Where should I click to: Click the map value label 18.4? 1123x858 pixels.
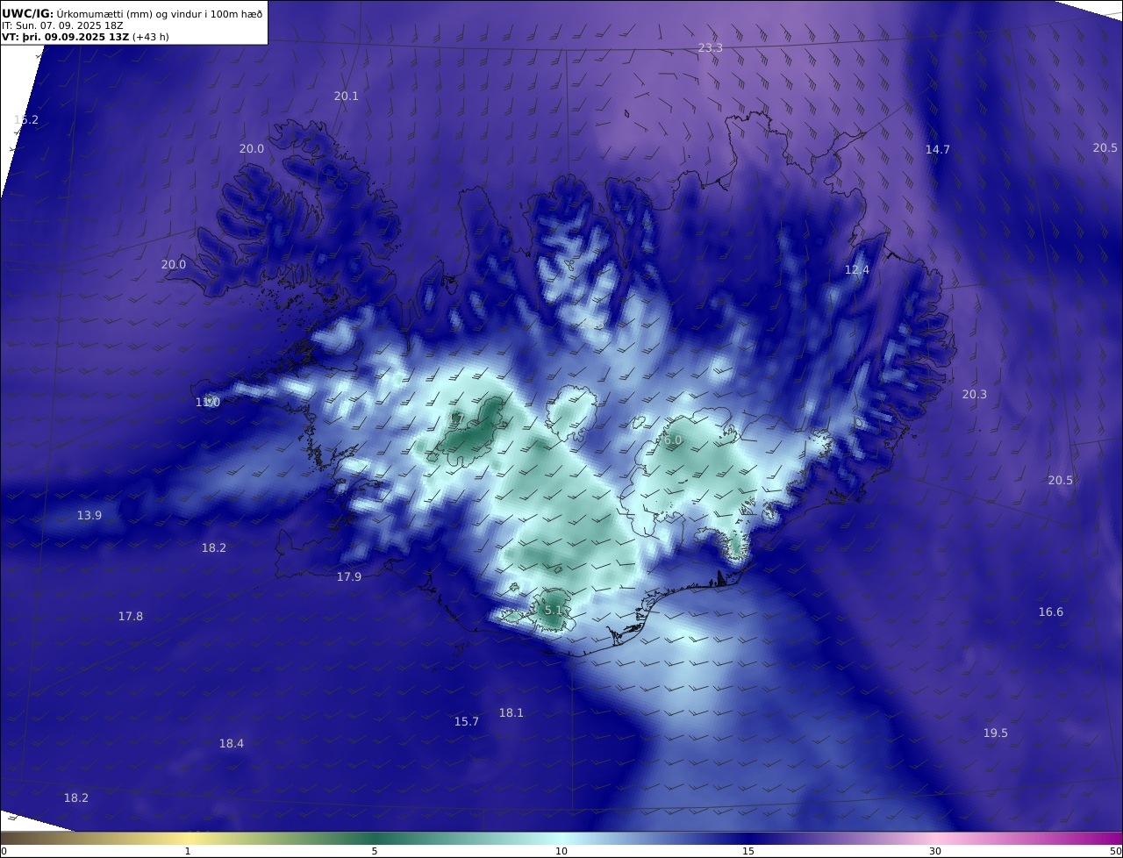pos(232,744)
